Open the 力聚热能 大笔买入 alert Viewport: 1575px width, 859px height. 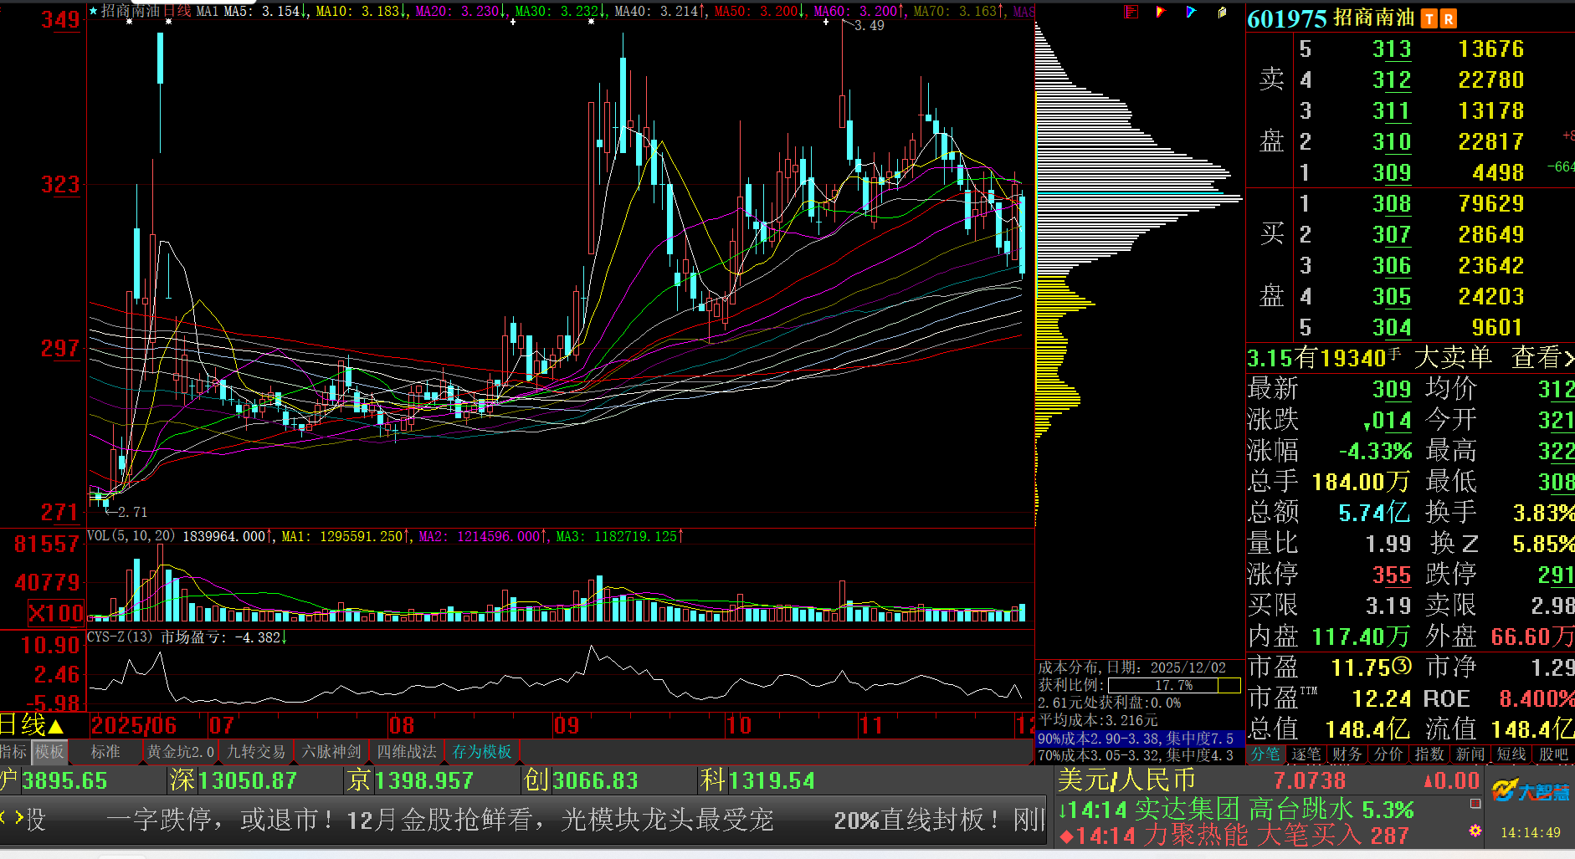coord(1234,835)
